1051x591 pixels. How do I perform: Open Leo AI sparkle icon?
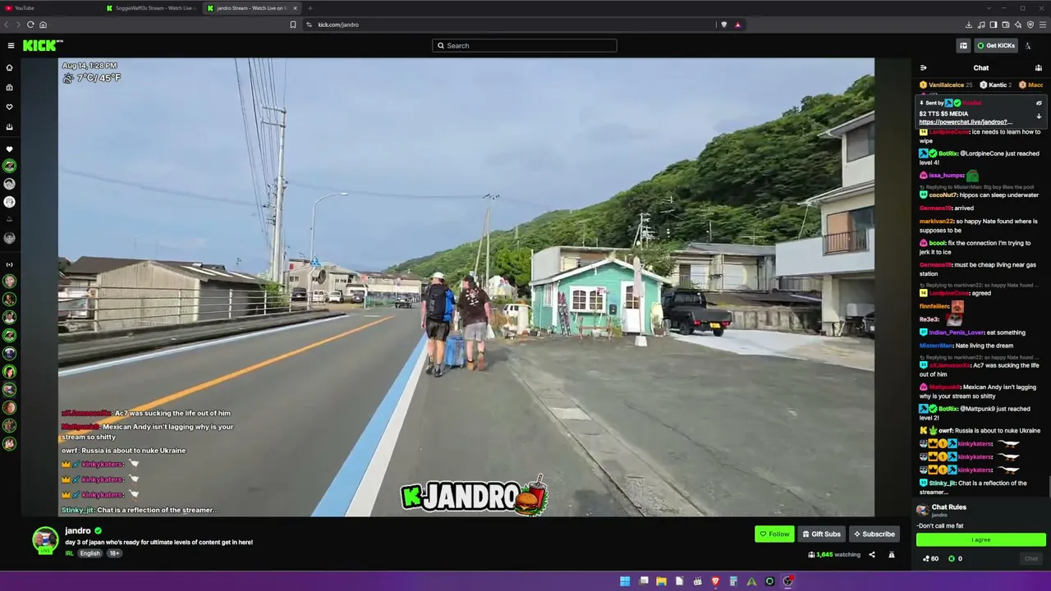(1017, 25)
